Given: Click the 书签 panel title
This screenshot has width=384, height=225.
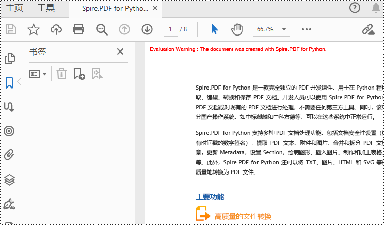Looking at the screenshot, I should click(x=38, y=52).
